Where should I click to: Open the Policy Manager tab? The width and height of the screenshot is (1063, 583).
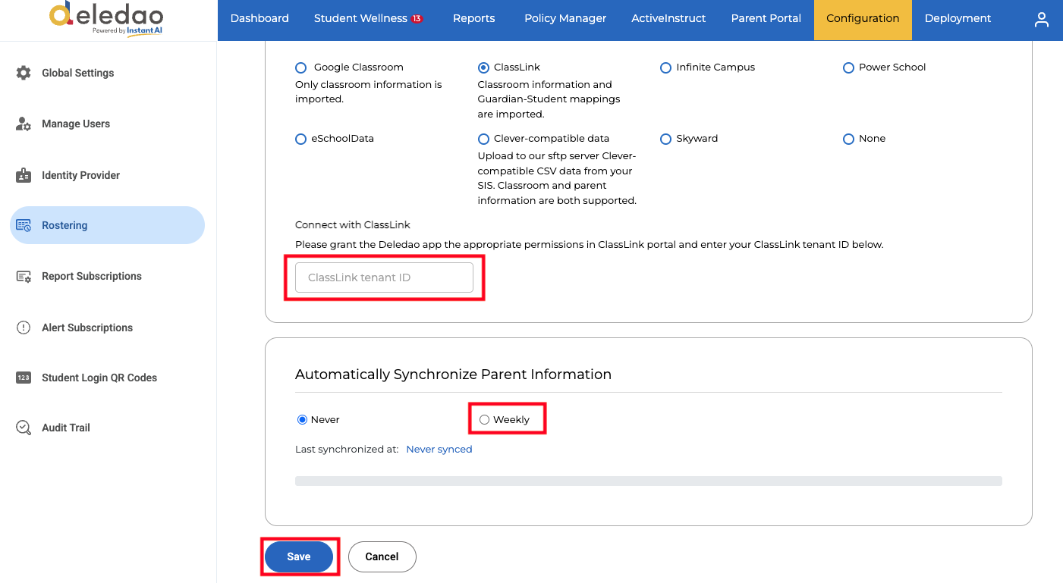click(x=565, y=20)
